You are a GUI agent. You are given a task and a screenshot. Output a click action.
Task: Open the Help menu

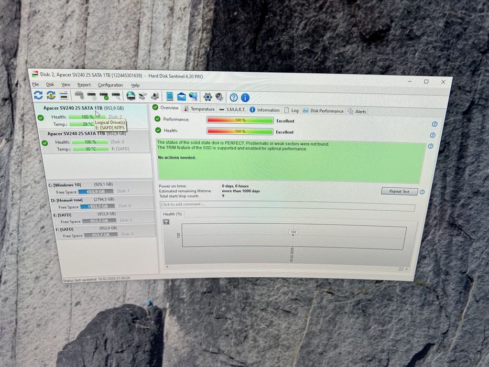tap(135, 85)
